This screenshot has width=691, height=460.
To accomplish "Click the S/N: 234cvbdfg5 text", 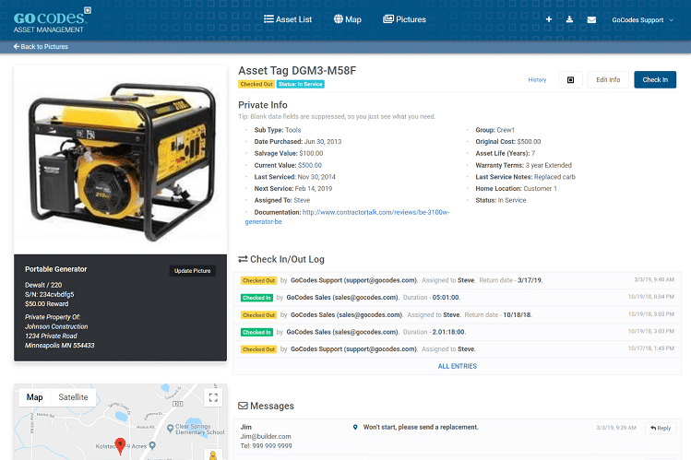I will (x=50, y=294).
